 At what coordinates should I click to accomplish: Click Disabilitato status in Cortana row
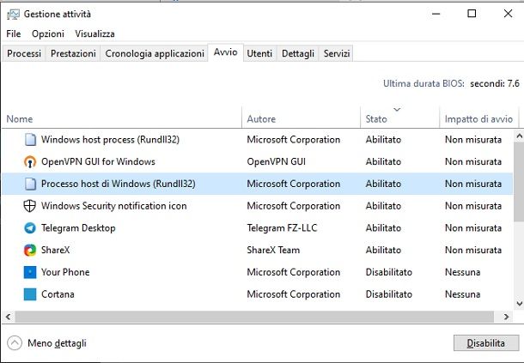point(389,294)
